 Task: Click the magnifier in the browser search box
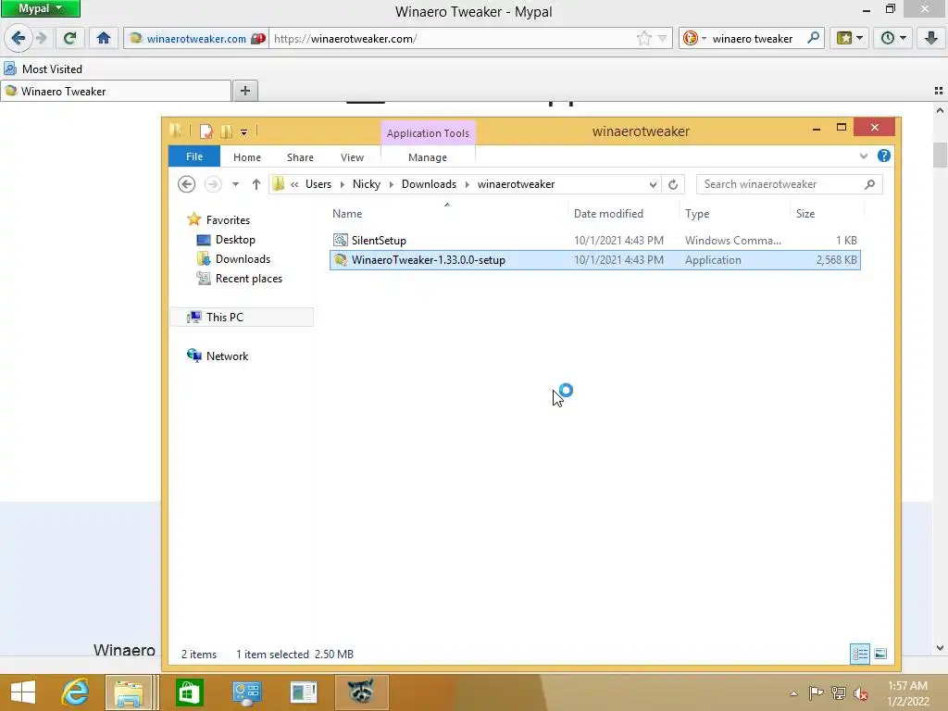(813, 38)
